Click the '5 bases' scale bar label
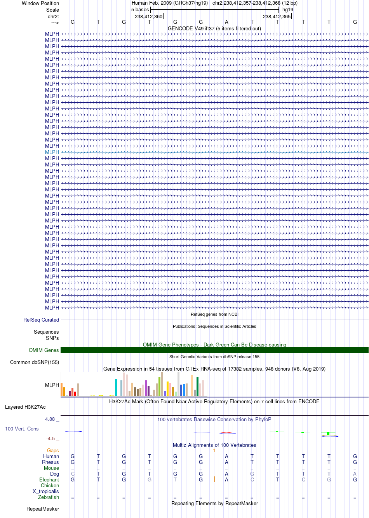This screenshot has height=518, width=369. pyautogui.click(x=140, y=9)
